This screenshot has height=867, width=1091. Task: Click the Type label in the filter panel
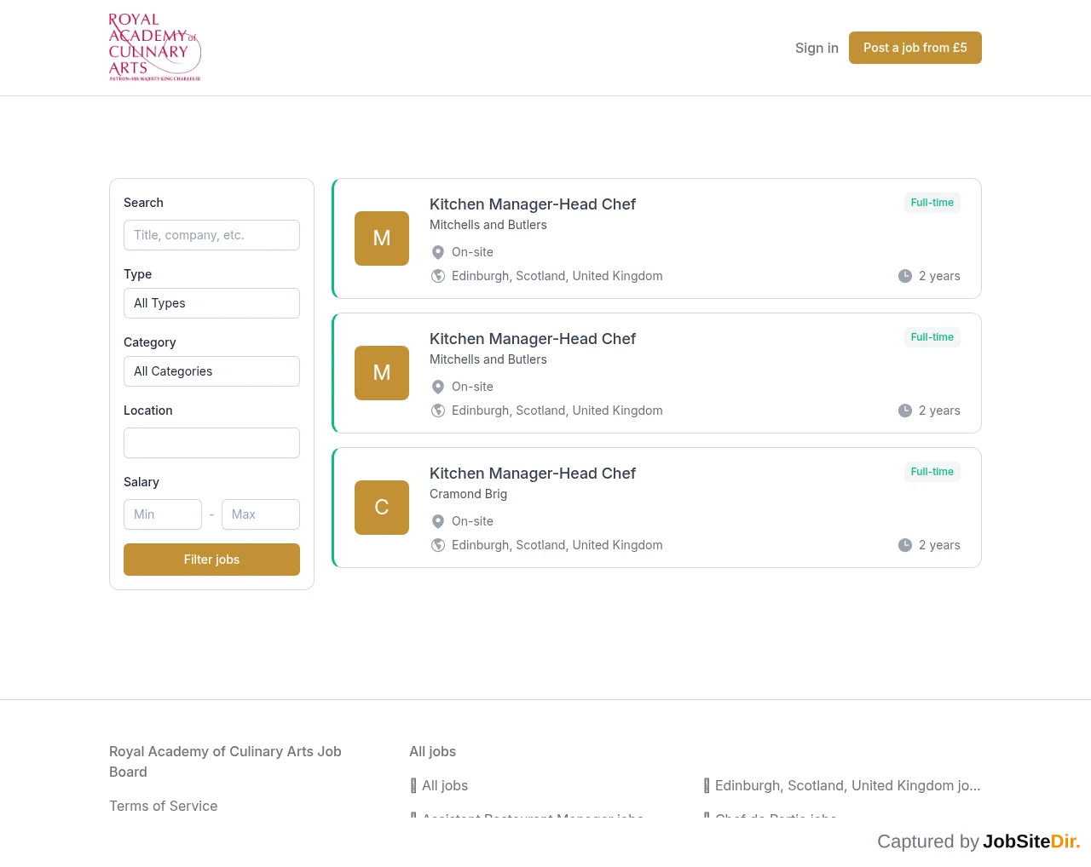(x=138, y=274)
